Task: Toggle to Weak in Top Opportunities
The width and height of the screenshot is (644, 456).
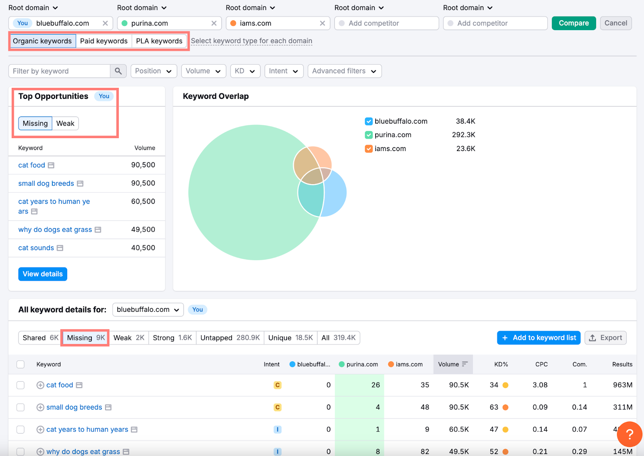Action: (65, 123)
